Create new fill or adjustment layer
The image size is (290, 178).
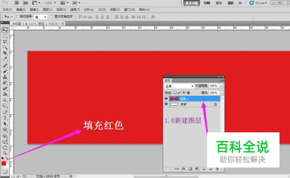197,169
